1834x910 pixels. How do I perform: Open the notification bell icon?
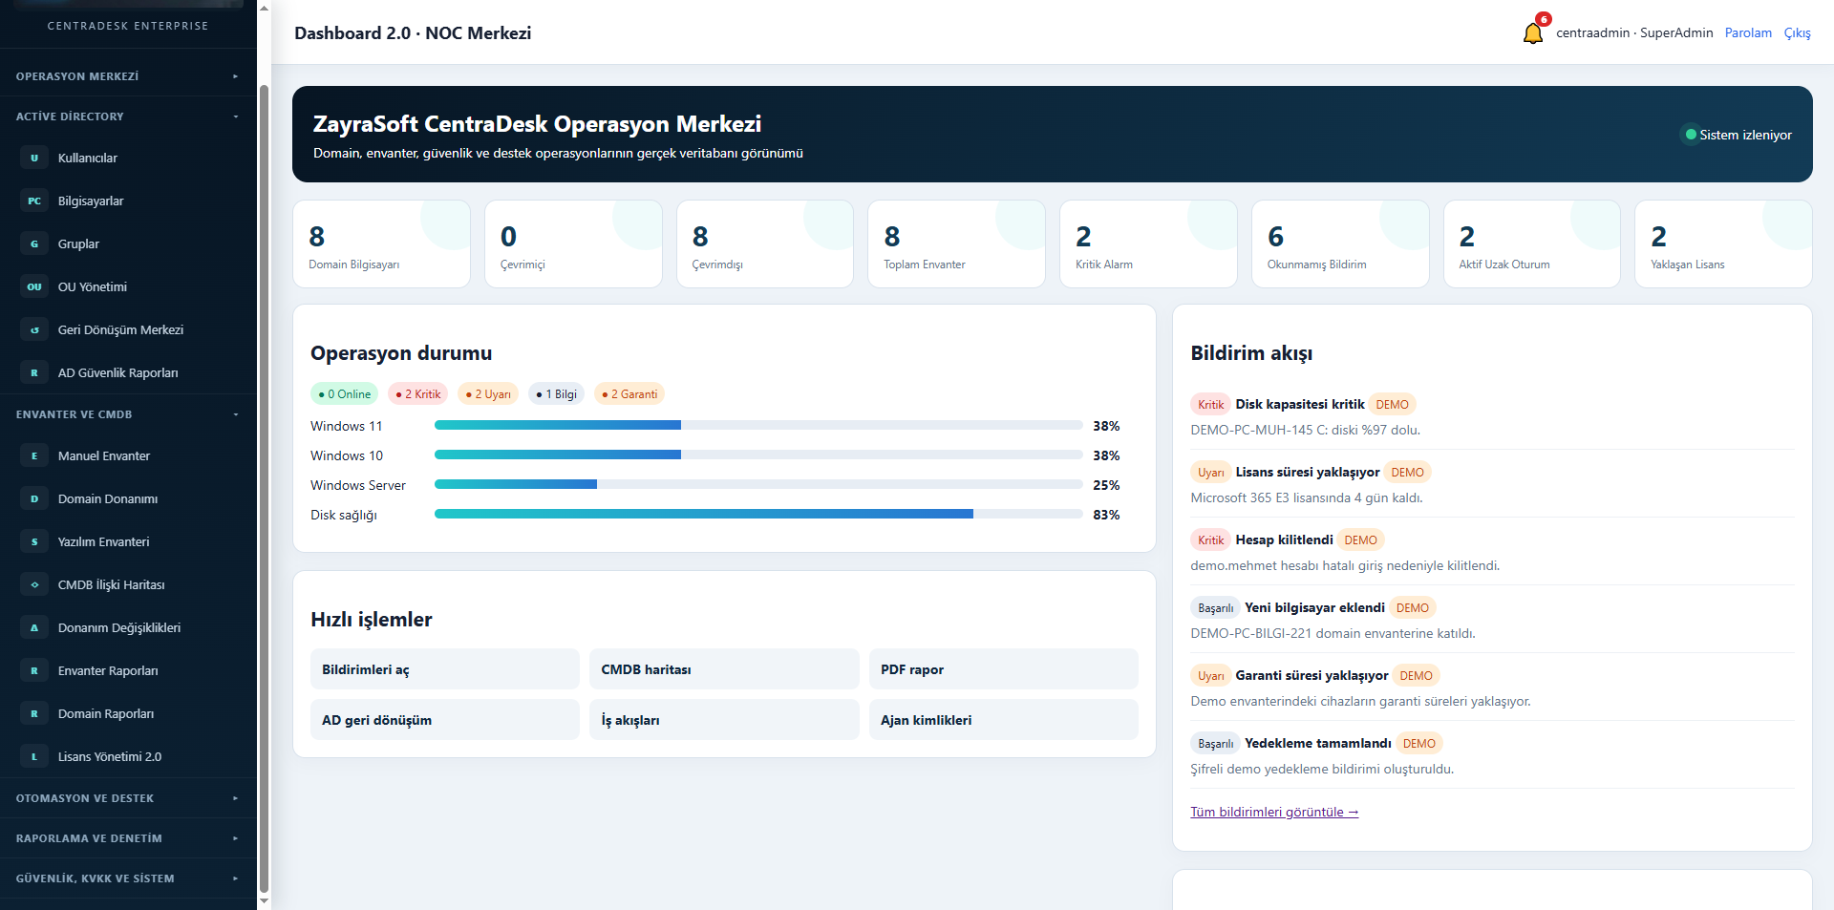click(1532, 33)
